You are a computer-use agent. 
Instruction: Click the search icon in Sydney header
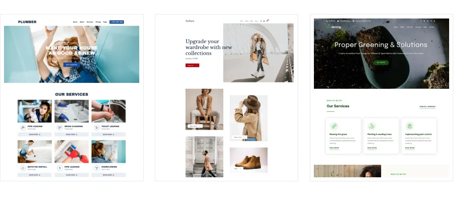[x=261, y=21]
